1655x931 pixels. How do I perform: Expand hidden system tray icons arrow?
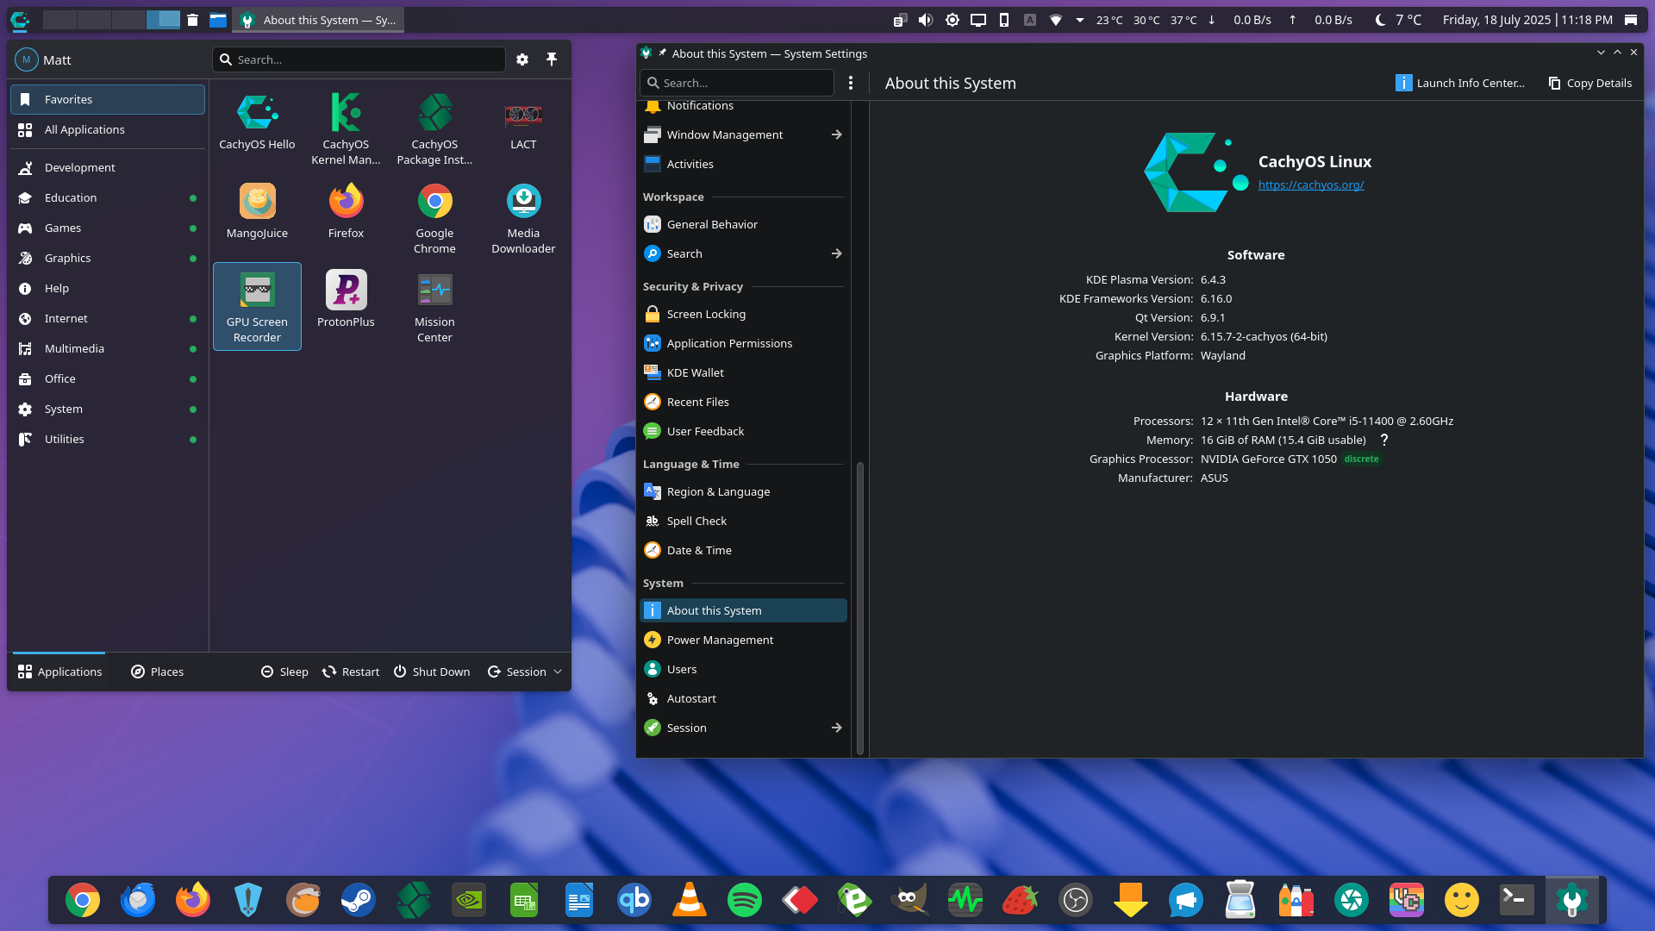pyautogui.click(x=1080, y=20)
